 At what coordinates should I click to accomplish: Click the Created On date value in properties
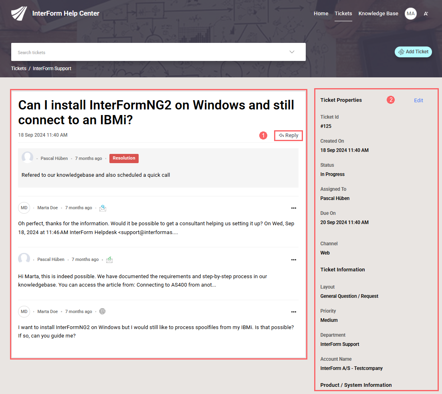pyautogui.click(x=345, y=150)
